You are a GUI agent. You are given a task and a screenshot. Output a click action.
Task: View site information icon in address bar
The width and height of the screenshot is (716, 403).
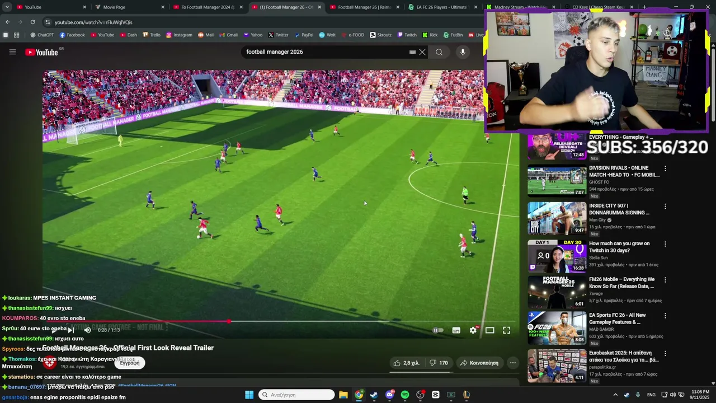48,22
